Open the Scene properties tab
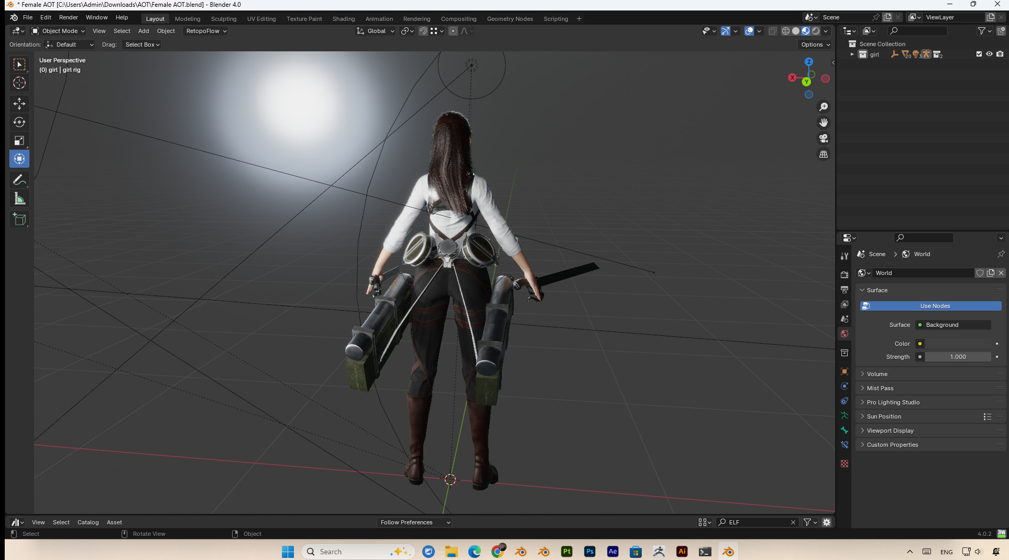 845,319
